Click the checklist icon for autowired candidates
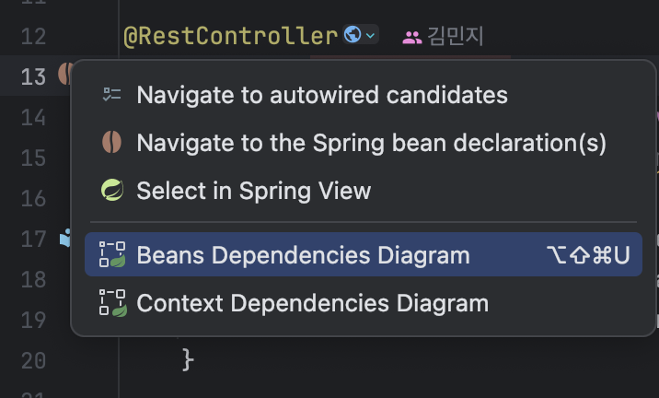Image resolution: width=659 pixels, height=398 pixels. click(111, 95)
